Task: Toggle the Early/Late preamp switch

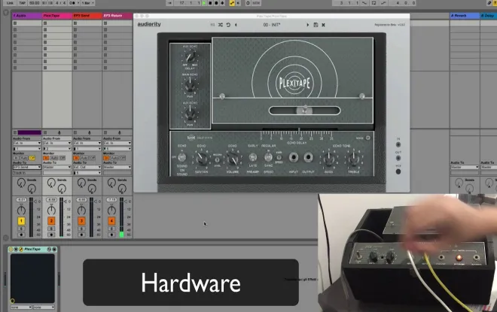Action: (252, 157)
